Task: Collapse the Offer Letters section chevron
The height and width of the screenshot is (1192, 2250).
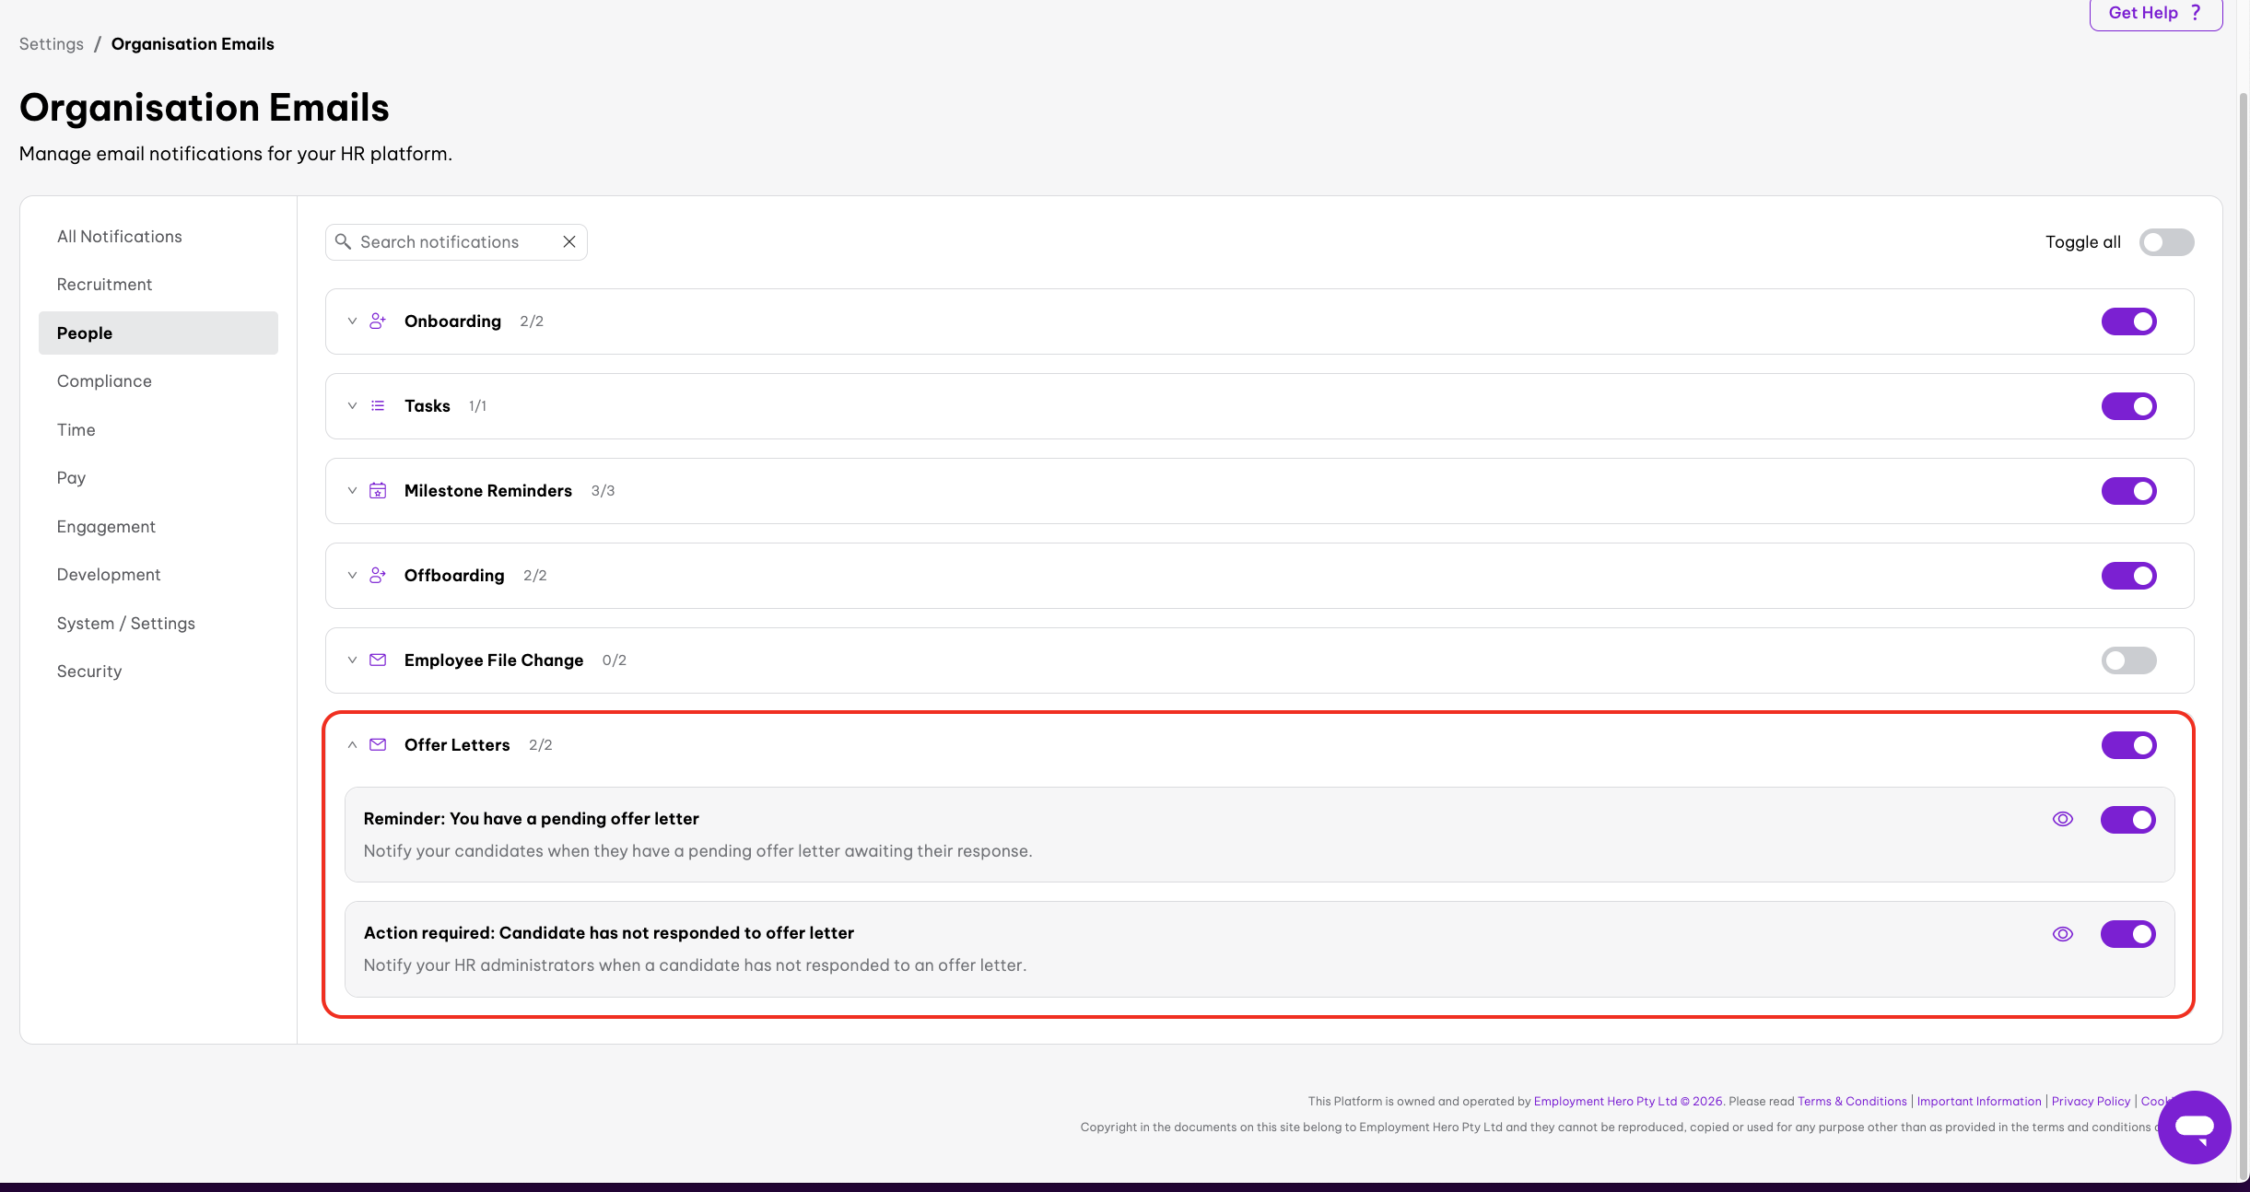Action: [352, 744]
